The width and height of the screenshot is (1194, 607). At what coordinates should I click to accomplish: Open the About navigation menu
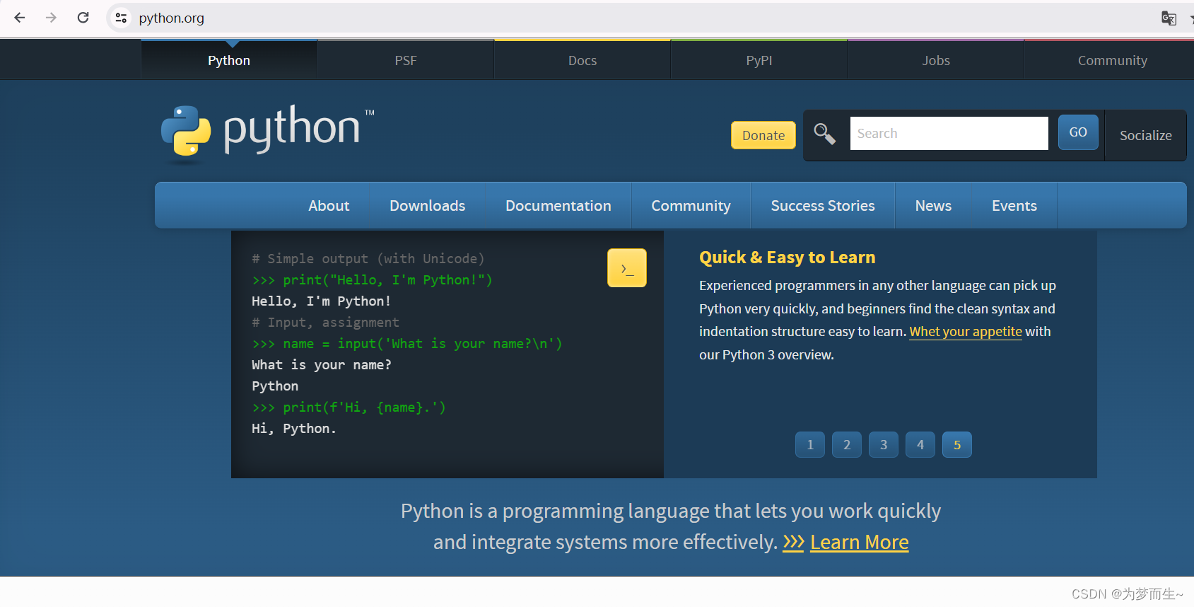329,206
